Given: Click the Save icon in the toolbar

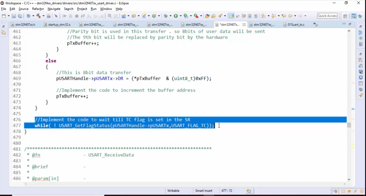Looking at the screenshot, I should [x=14, y=16].
